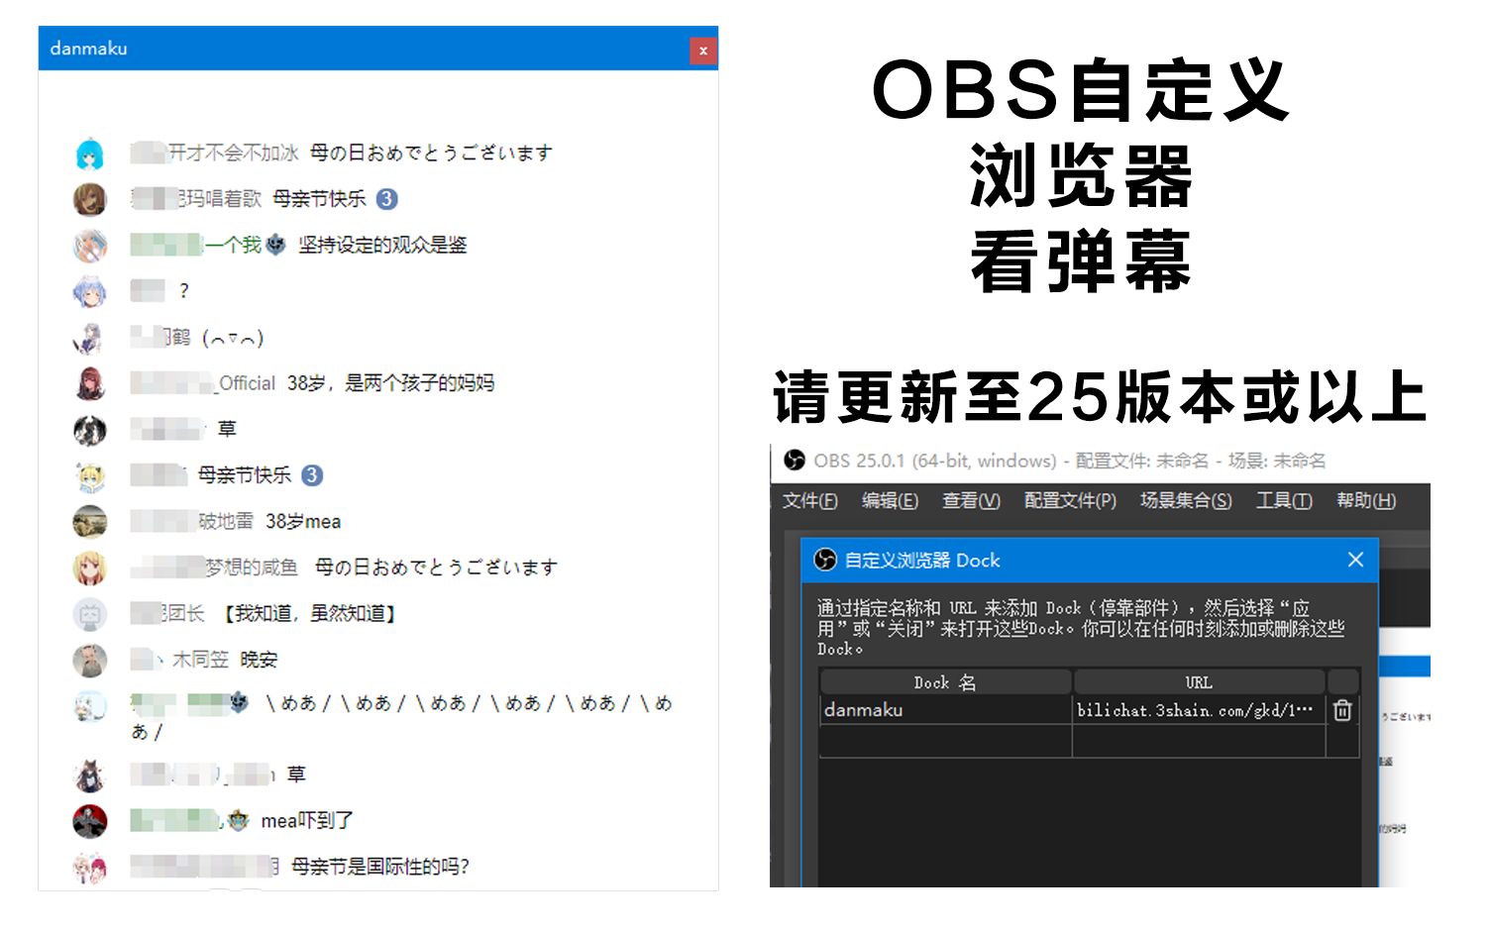Select the danmaku Dock name cell
The image size is (1489, 930).
(946, 710)
